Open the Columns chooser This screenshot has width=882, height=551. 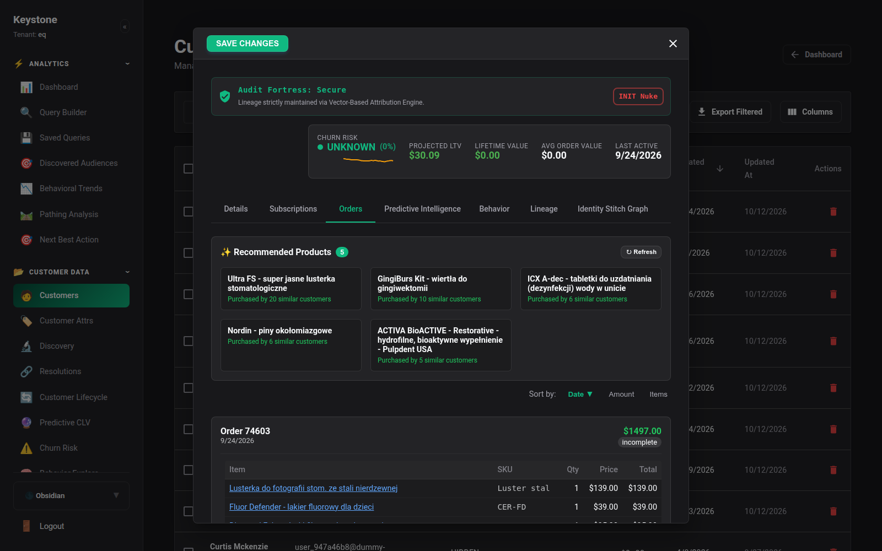pos(810,112)
